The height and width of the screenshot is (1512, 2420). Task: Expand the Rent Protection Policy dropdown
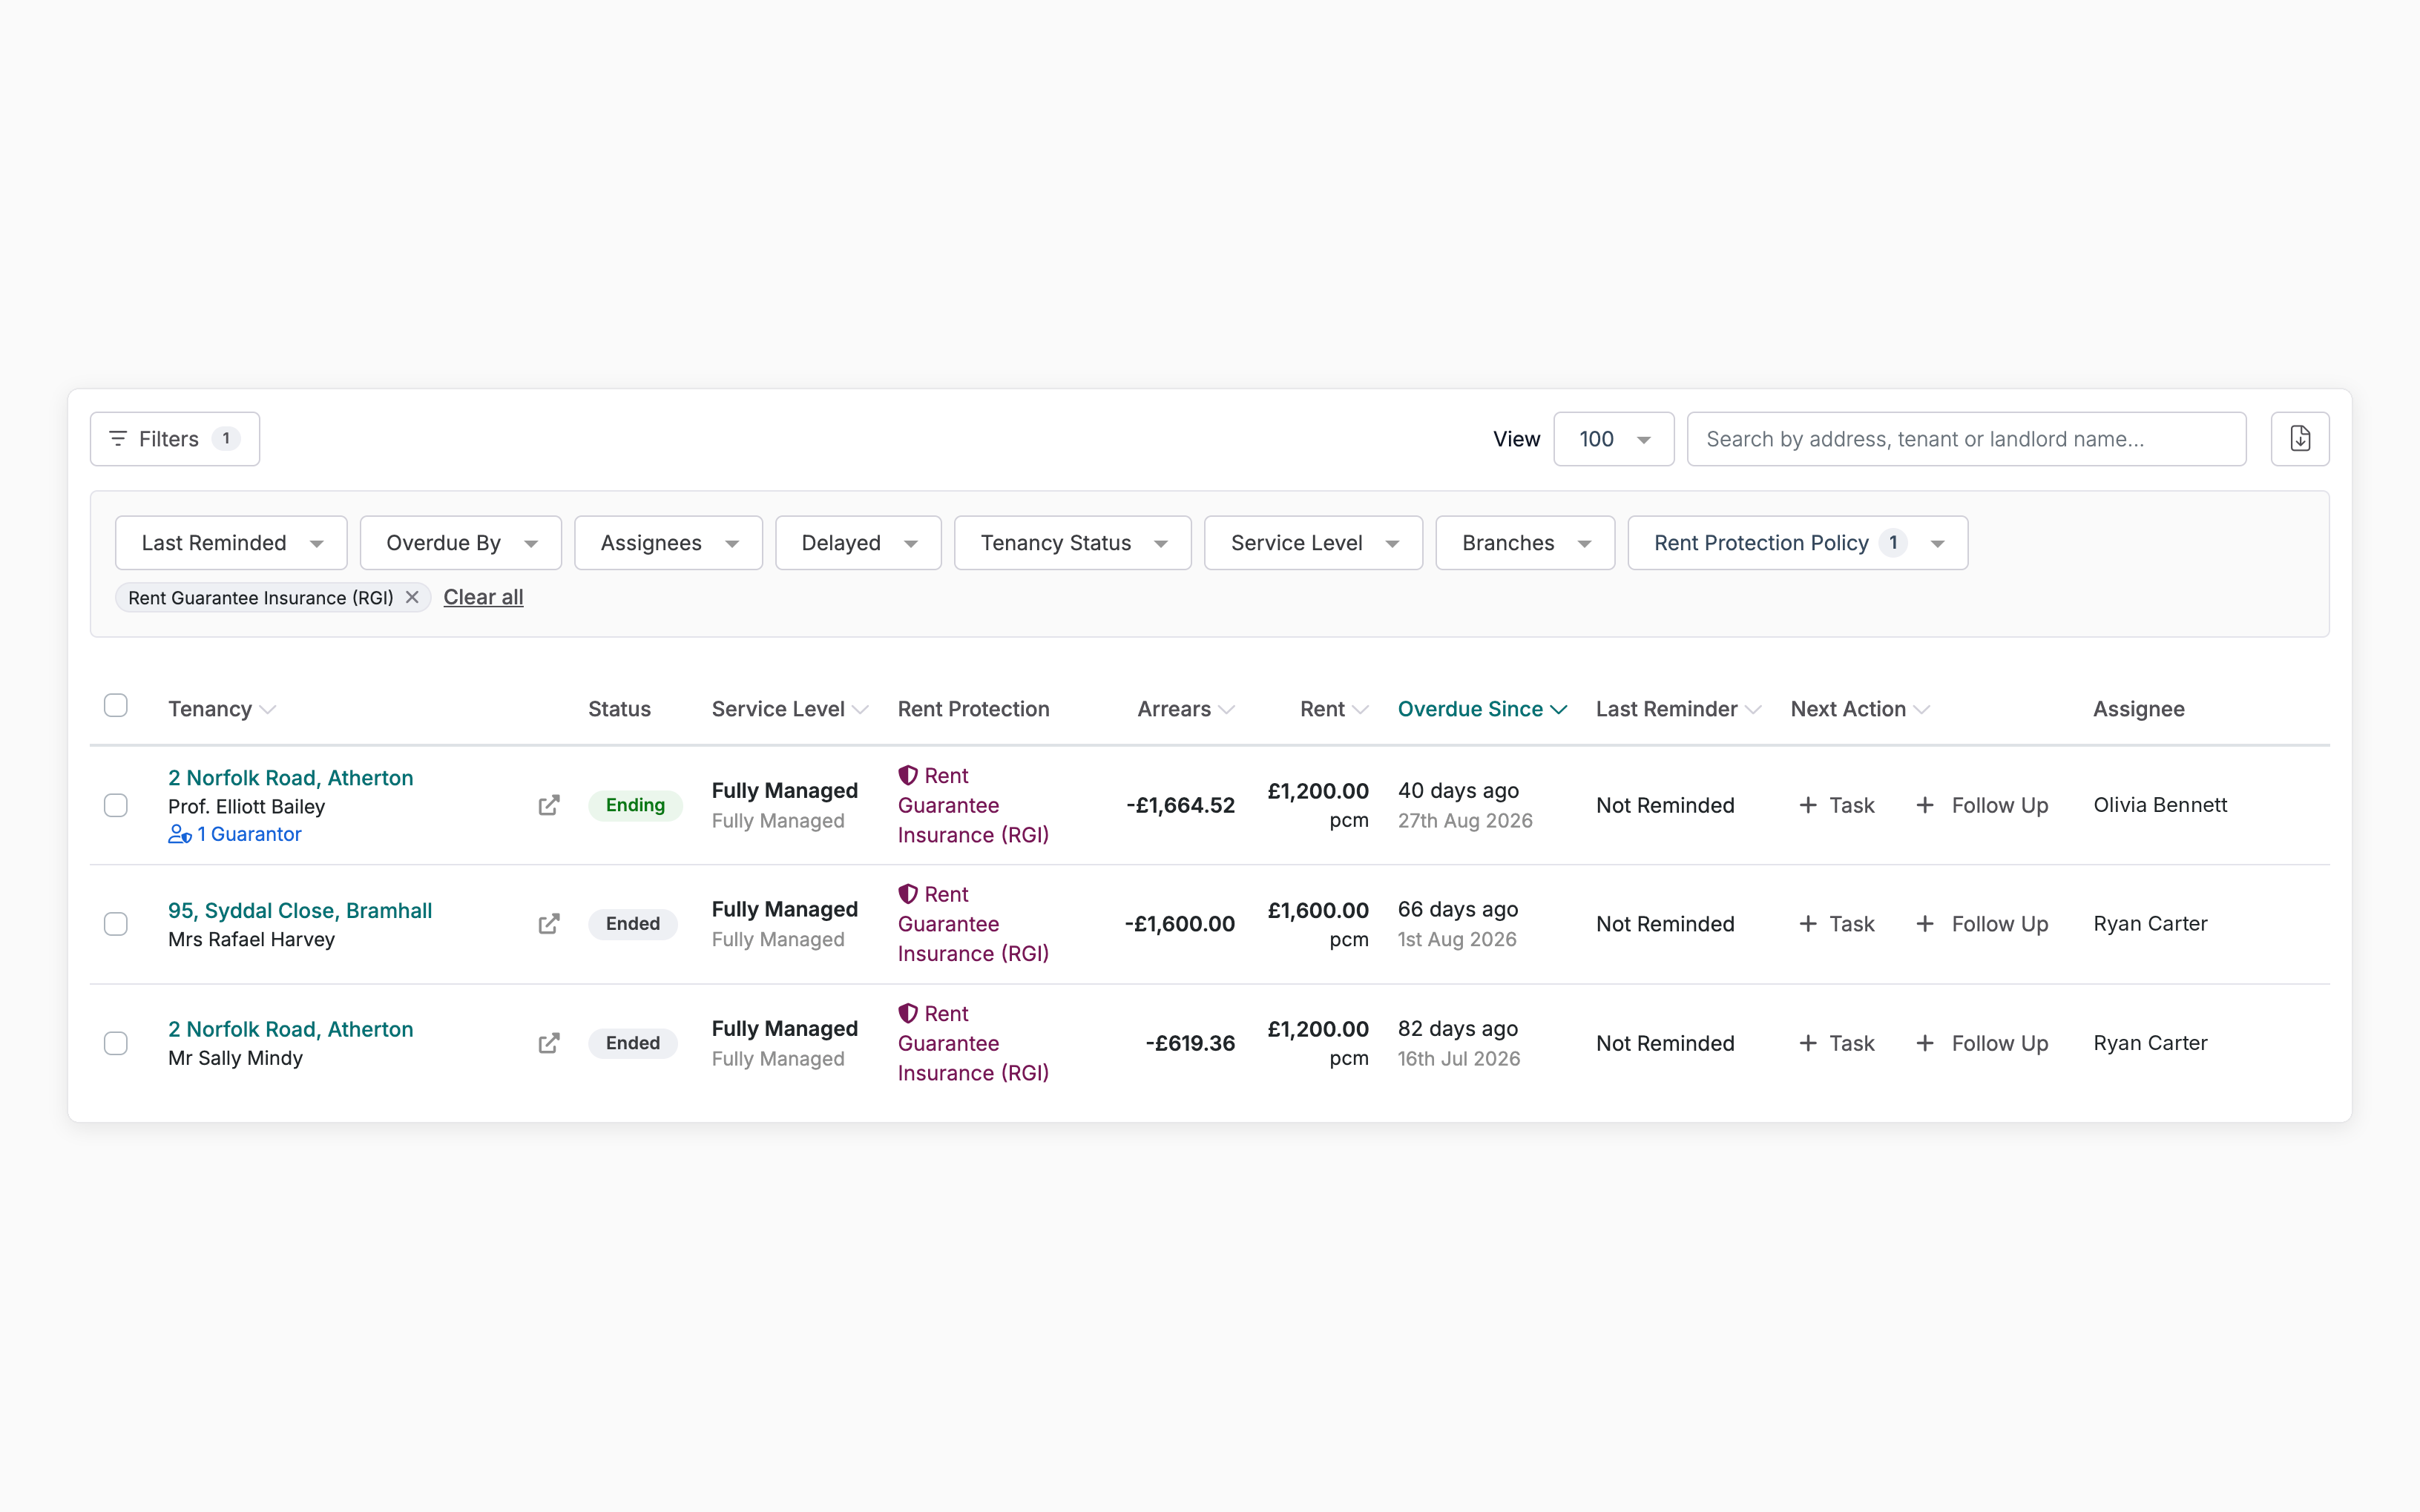pyautogui.click(x=1798, y=543)
